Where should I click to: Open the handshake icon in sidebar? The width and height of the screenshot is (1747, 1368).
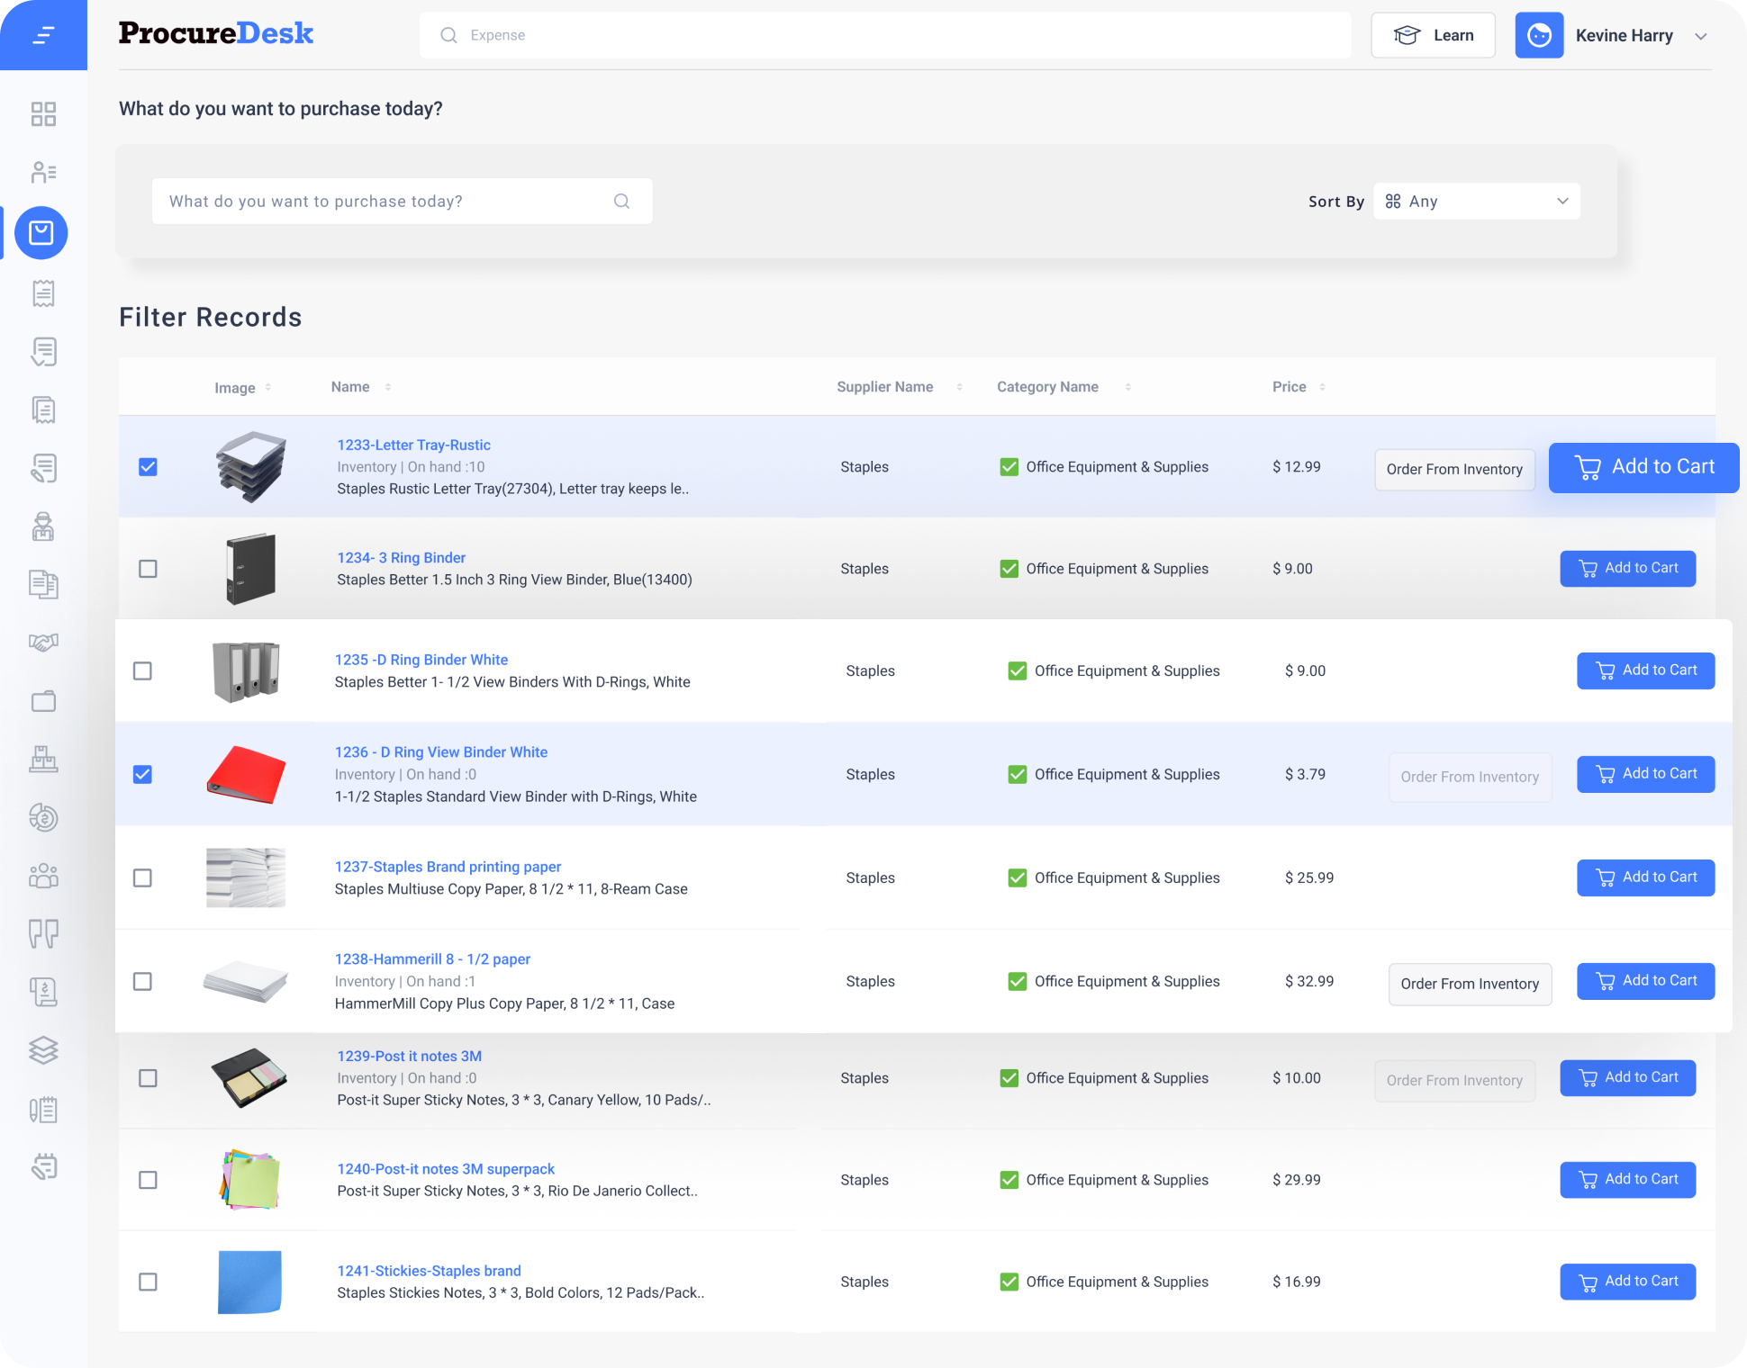(x=43, y=643)
